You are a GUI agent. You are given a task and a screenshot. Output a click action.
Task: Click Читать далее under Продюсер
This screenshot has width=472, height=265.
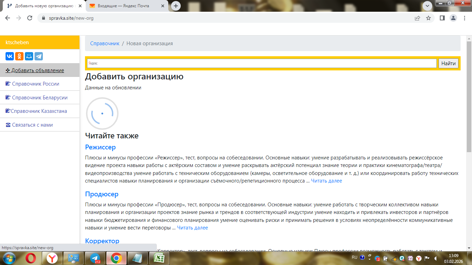point(192,228)
